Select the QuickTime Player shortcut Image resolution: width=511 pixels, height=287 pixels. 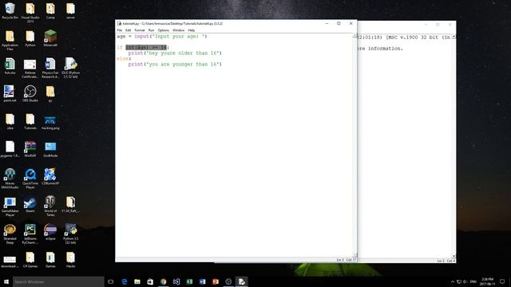[30, 179]
